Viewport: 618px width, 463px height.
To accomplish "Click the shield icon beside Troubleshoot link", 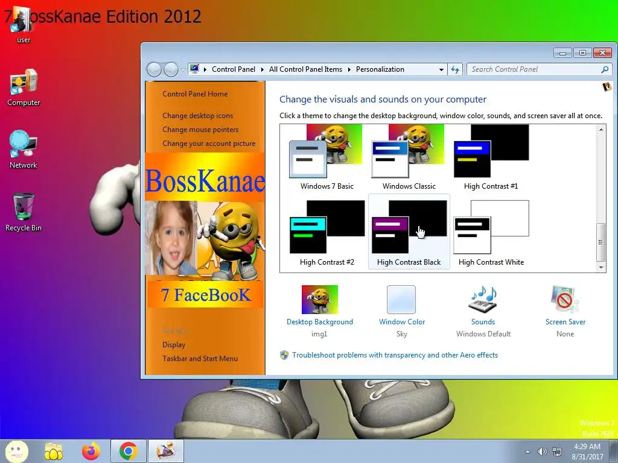I will tap(284, 355).
